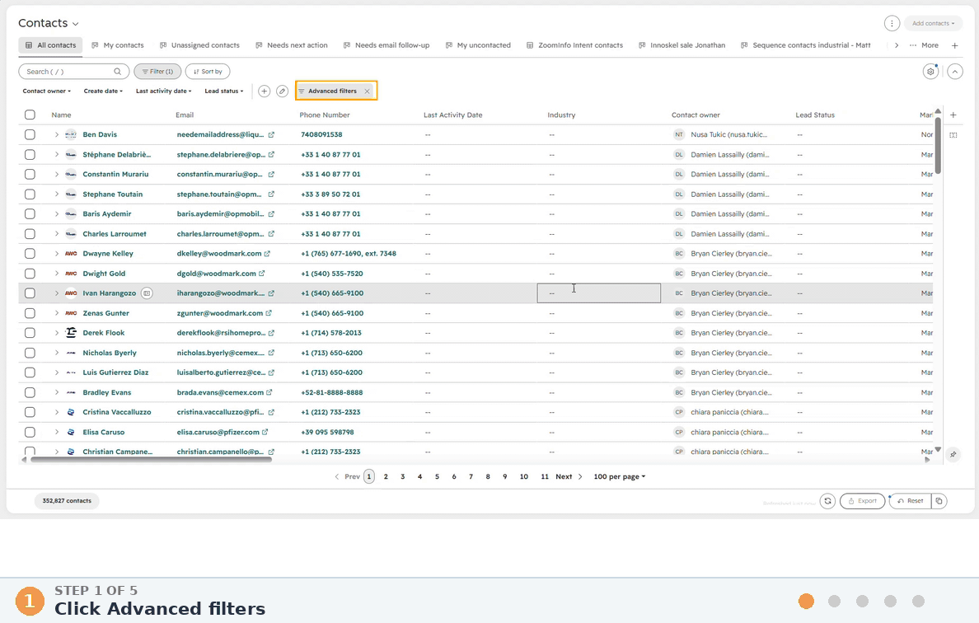The image size is (979, 623).
Task: Open the Charles Larroumet contact link
Action: pyautogui.click(x=115, y=234)
